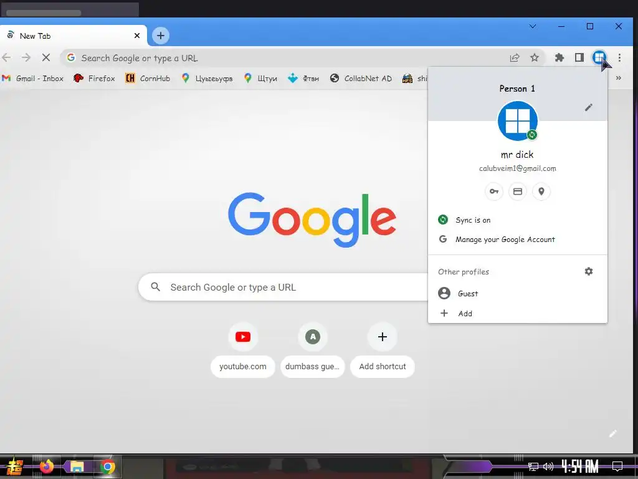The height and width of the screenshot is (479, 638).
Task: Open File Explorer from the taskbar
Action: click(77, 467)
